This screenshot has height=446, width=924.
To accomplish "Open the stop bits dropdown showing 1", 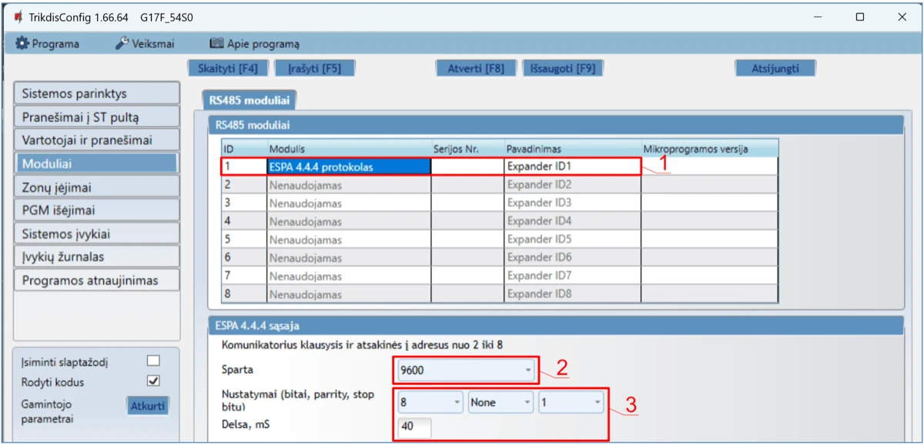I will [571, 402].
